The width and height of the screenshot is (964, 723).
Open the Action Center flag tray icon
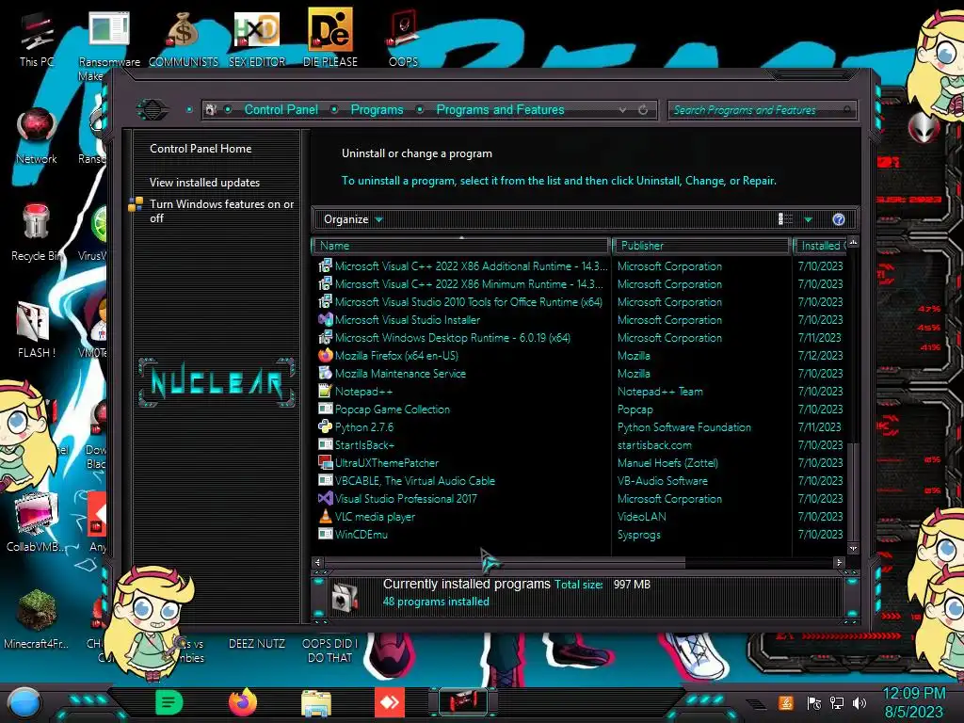813,702
